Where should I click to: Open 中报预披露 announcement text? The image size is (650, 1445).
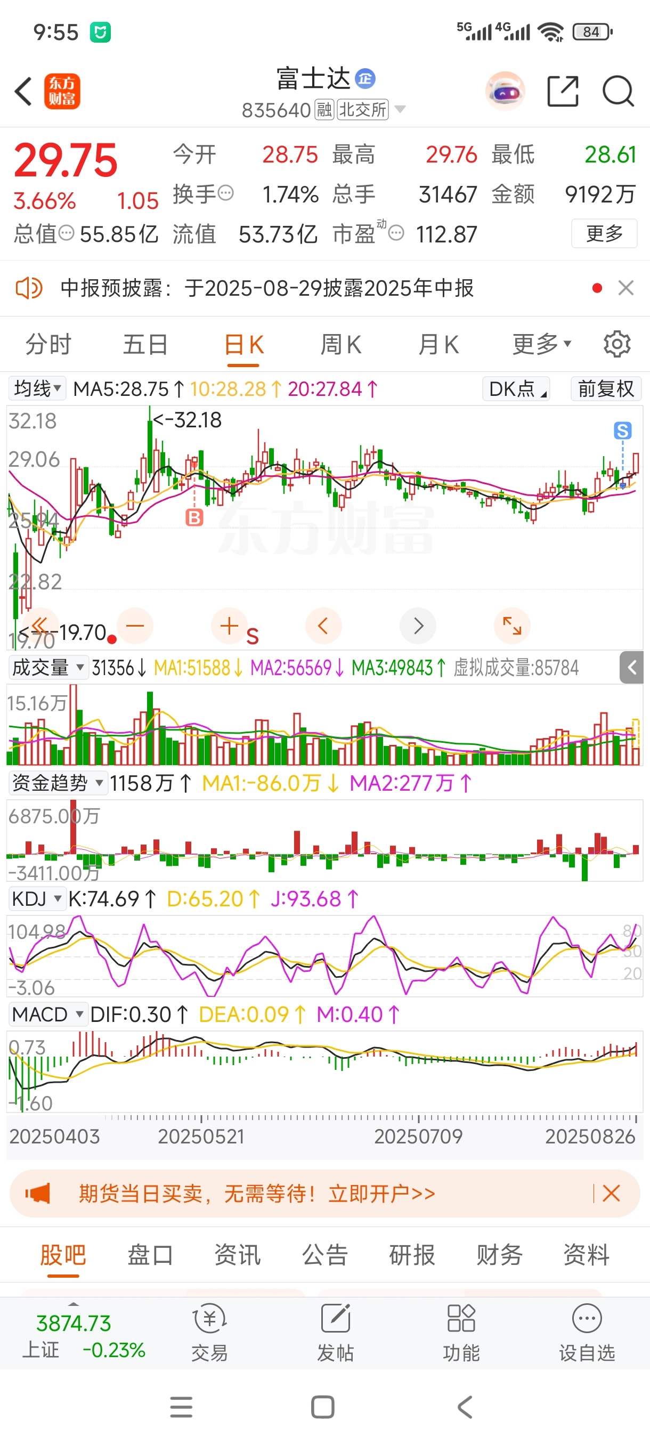pos(267,288)
